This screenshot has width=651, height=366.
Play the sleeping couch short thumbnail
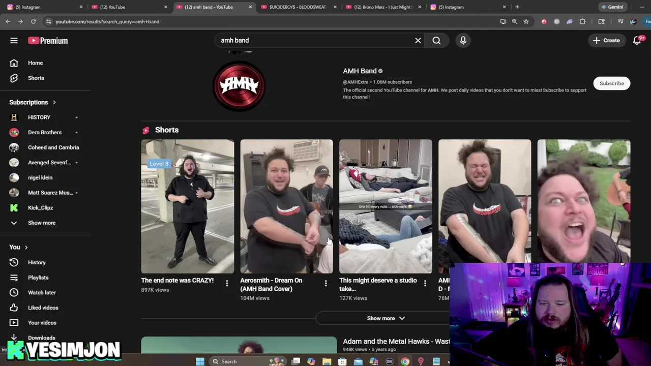point(386,206)
